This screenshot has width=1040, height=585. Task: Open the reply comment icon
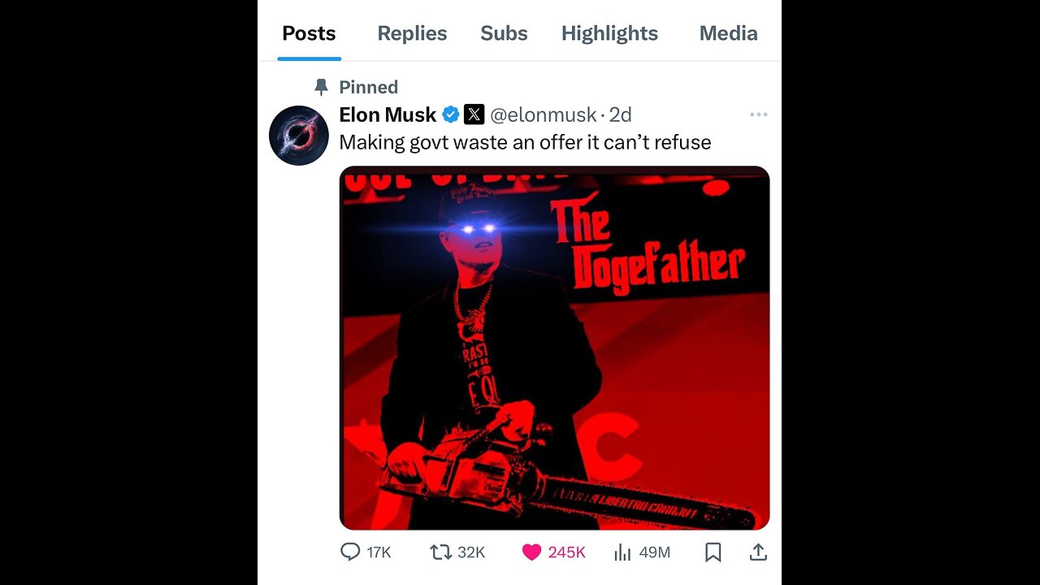[x=350, y=552]
